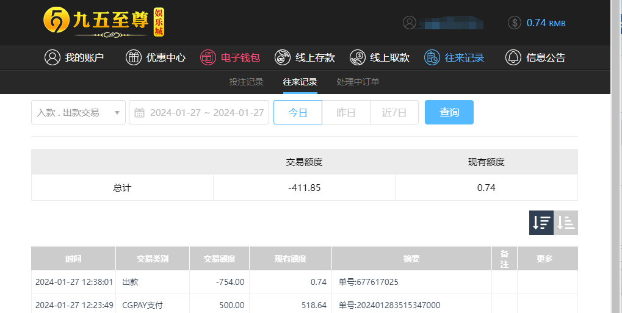The image size is (622, 313).
Task: Click the 时间 column header
Action: 73,259
